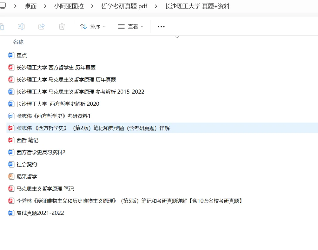Click the Rename toolbar icon
318x250 pixels.
pos(21,27)
